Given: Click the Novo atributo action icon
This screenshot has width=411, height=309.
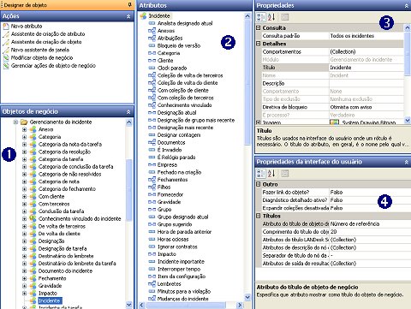Looking at the screenshot, I should [6, 27].
